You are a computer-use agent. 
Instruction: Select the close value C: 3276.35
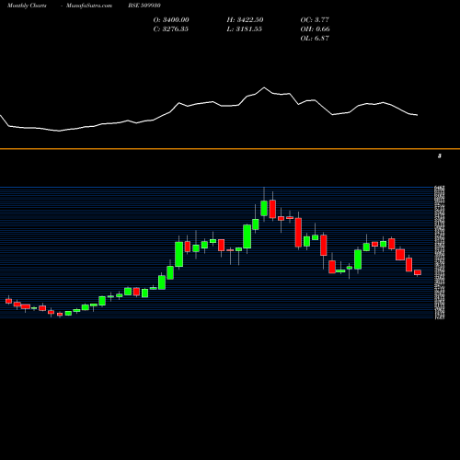171,29
